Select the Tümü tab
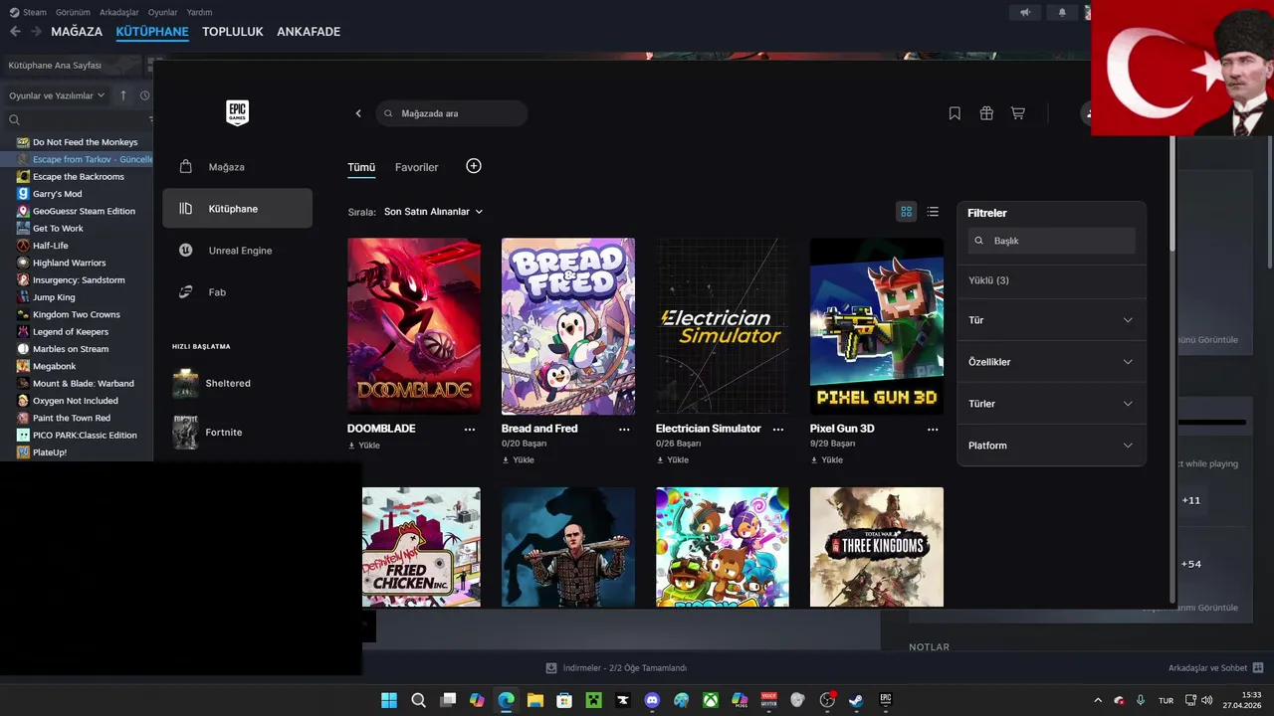Viewport: 1274px width, 716px height. click(x=361, y=167)
